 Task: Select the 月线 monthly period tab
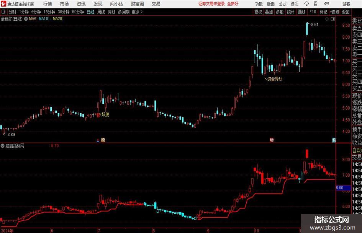point(111,12)
